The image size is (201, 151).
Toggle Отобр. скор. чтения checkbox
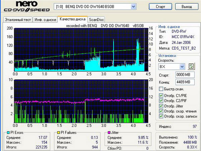click(161, 111)
